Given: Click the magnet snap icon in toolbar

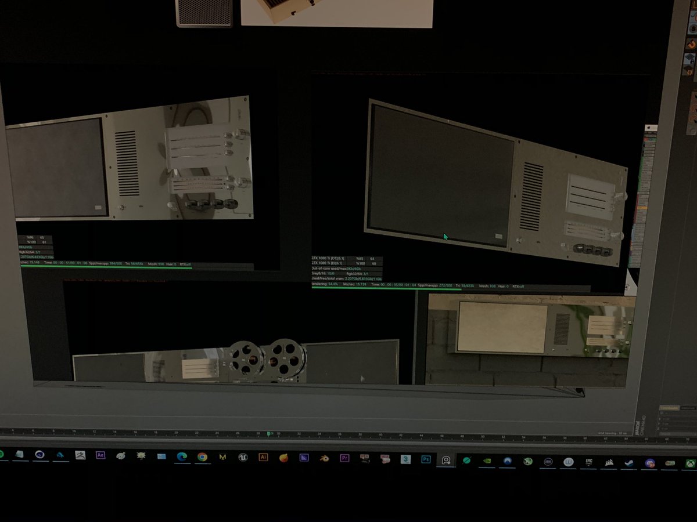Looking at the screenshot, I should coord(691,43).
